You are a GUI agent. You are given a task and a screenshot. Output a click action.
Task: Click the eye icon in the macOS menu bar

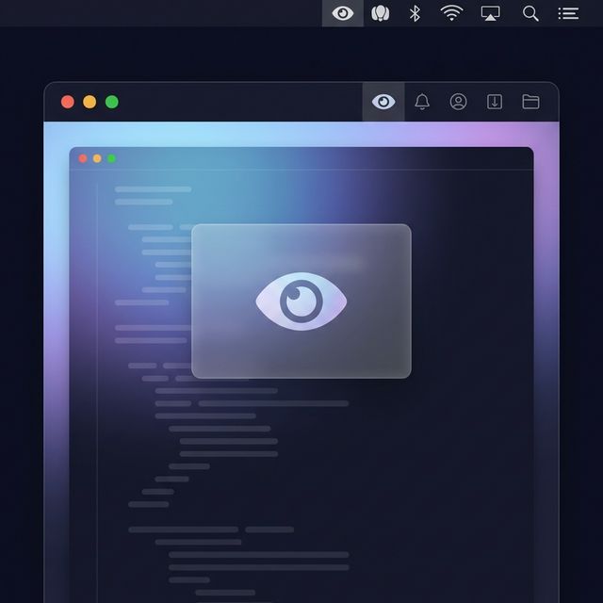point(343,13)
